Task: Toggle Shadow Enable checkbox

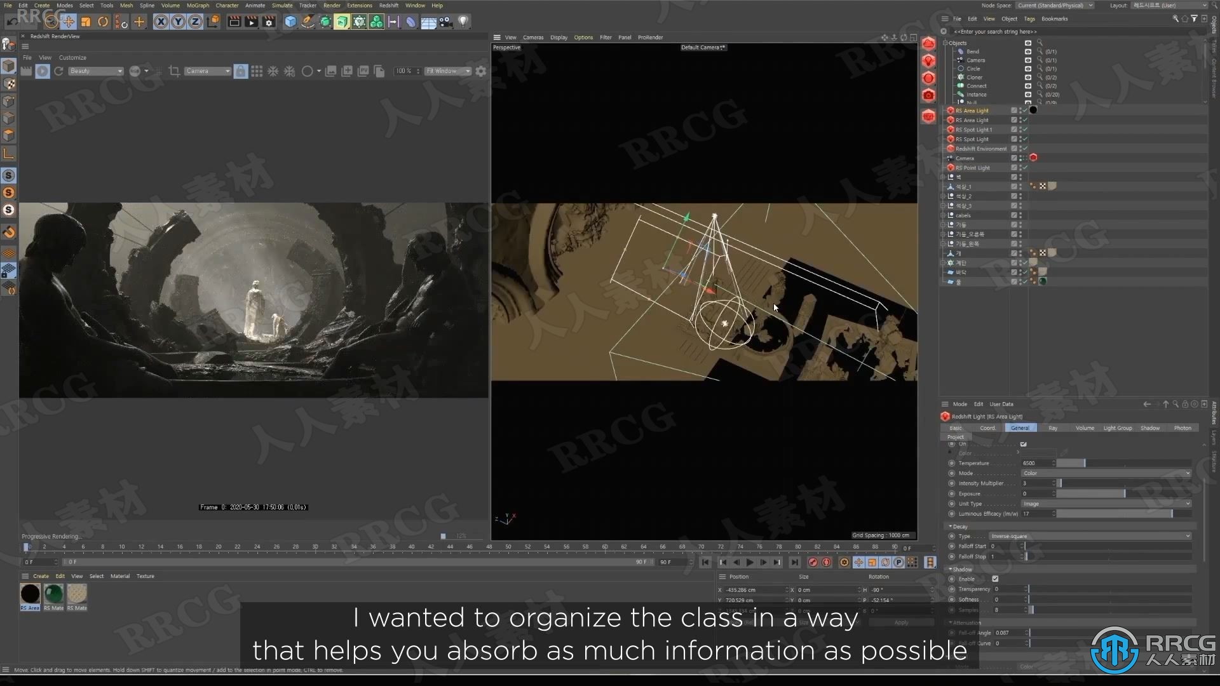Action: [995, 579]
